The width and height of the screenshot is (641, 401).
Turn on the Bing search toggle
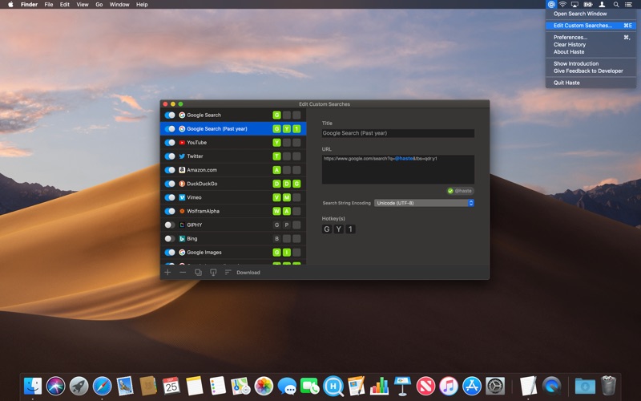click(170, 239)
